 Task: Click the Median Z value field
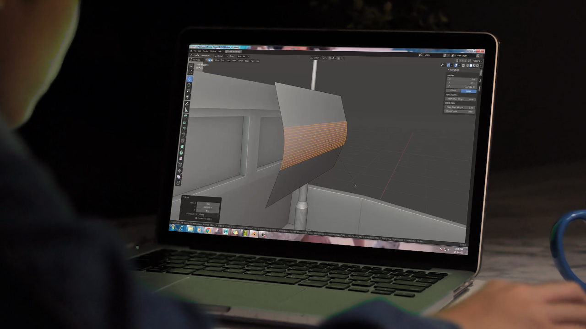[x=462, y=87]
